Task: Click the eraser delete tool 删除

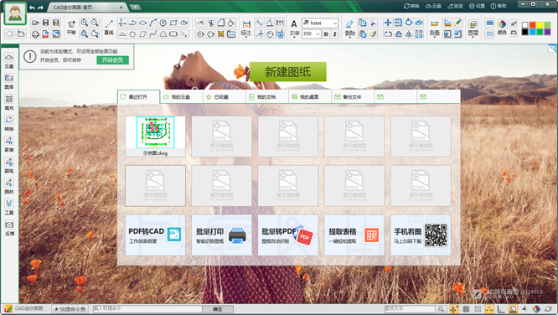Action: coord(350,28)
